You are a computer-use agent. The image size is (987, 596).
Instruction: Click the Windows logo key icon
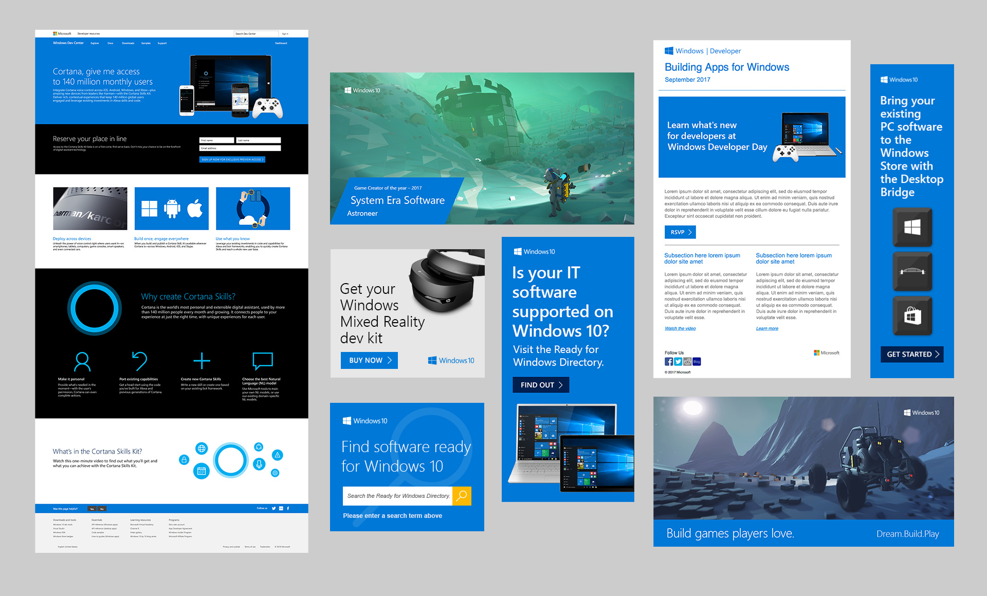[912, 227]
